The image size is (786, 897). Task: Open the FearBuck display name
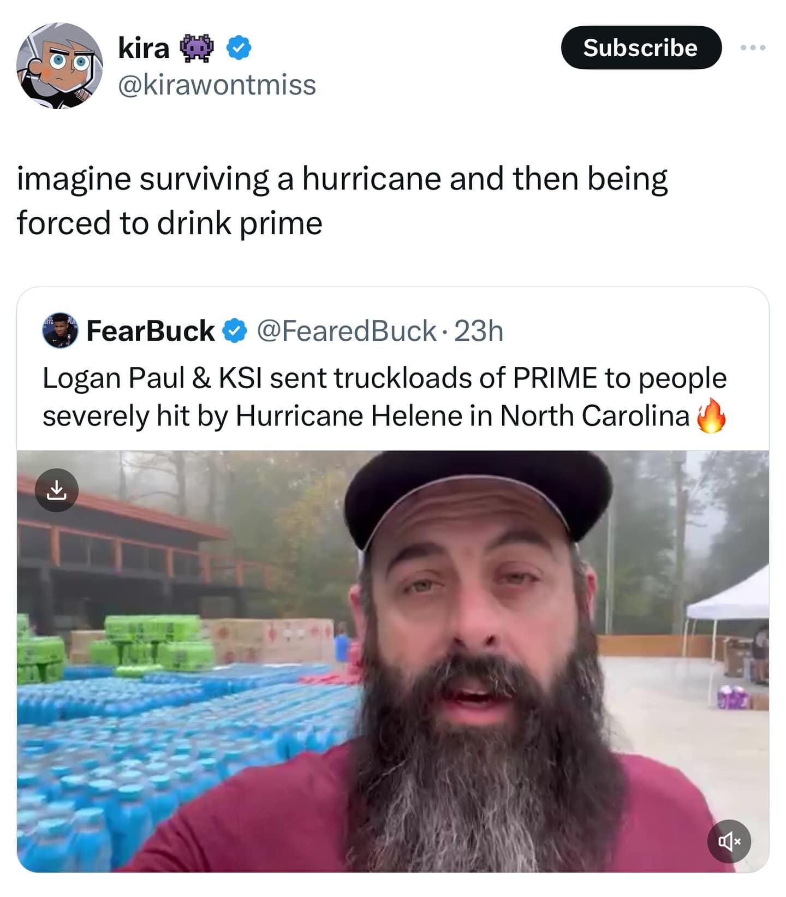tap(150, 331)
